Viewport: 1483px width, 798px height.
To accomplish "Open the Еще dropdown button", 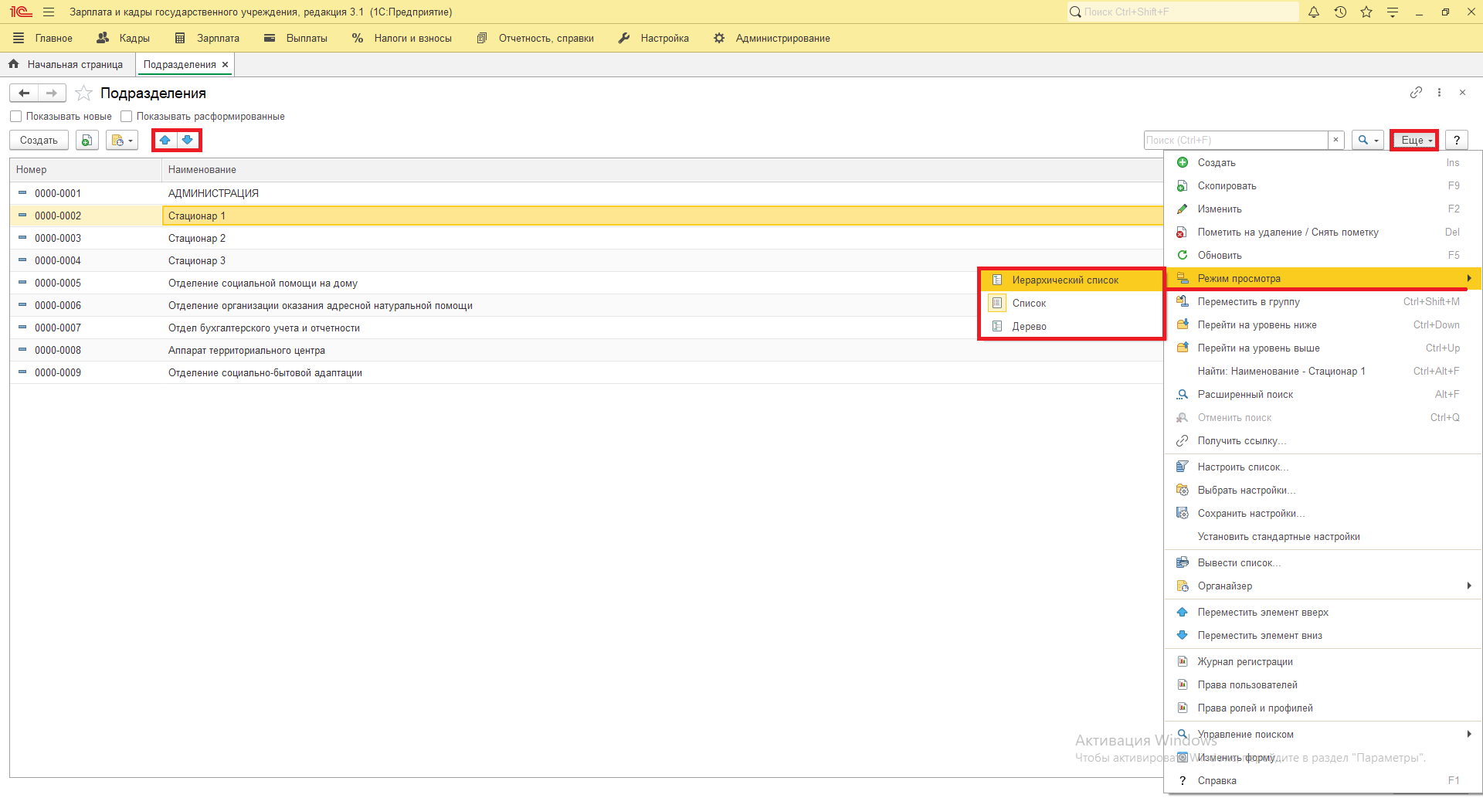I will click(1414, 141).
